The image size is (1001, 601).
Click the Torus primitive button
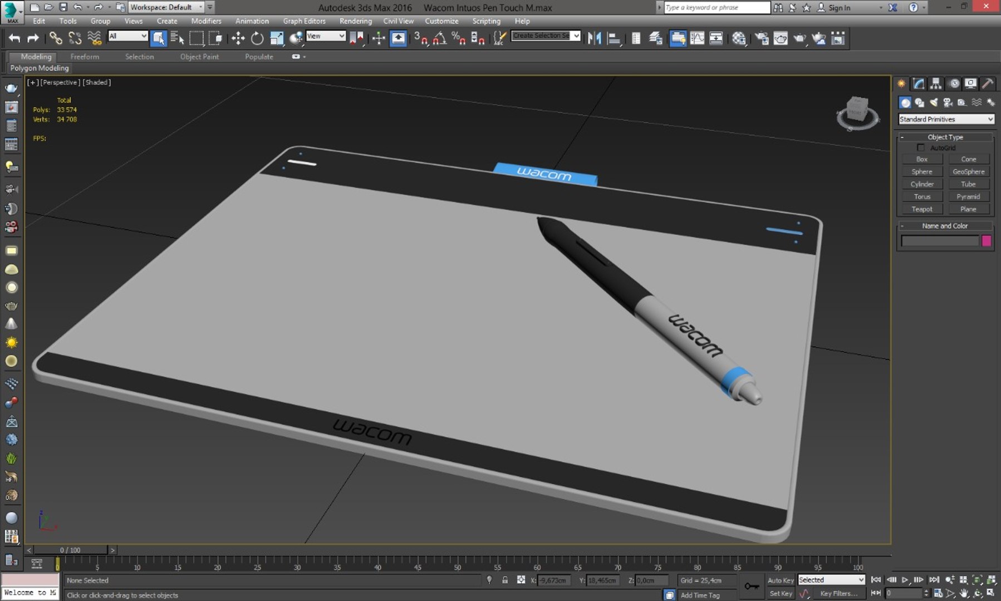click(x=921, y=196)
